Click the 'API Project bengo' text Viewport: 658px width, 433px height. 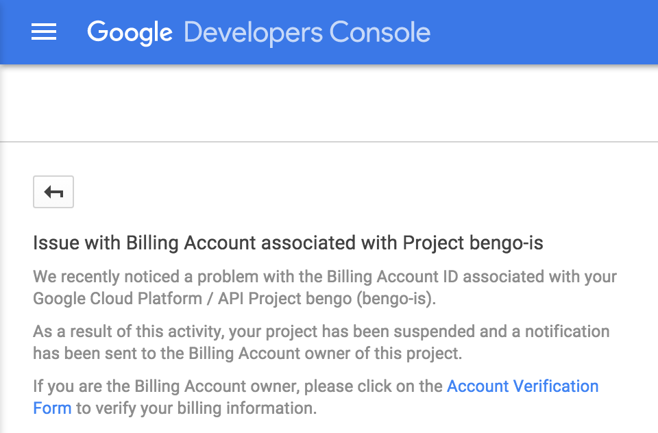[285, 299]
